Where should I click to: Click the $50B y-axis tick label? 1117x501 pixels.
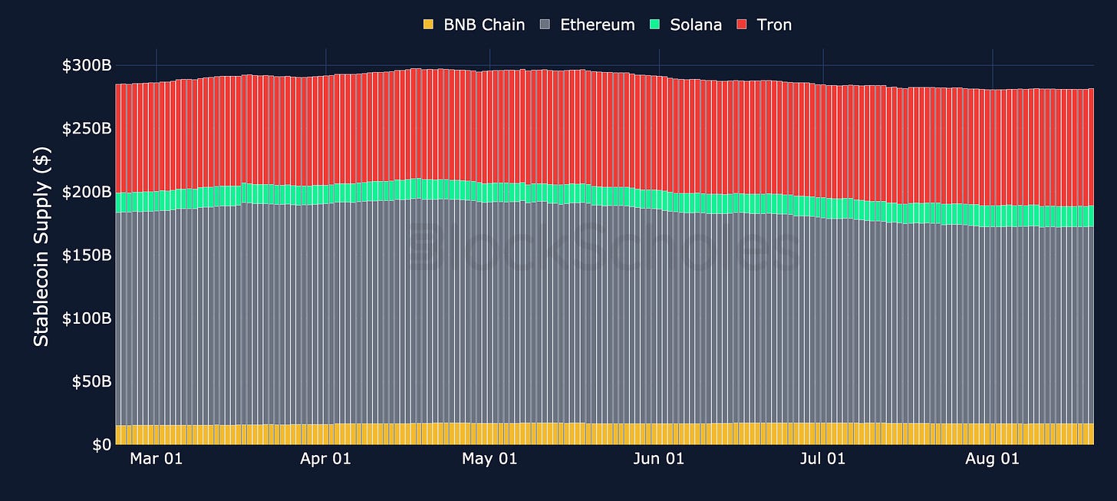pos(91,381)
